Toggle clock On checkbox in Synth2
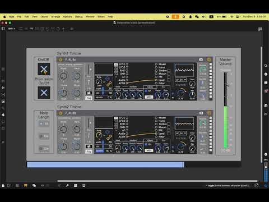 click(x=146, y=144)
